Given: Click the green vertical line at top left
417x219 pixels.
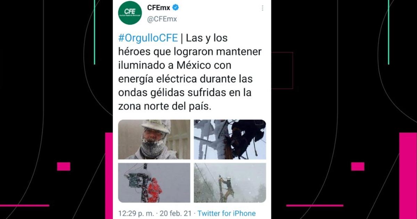Looking at the screenshot, I should point(95,32).
